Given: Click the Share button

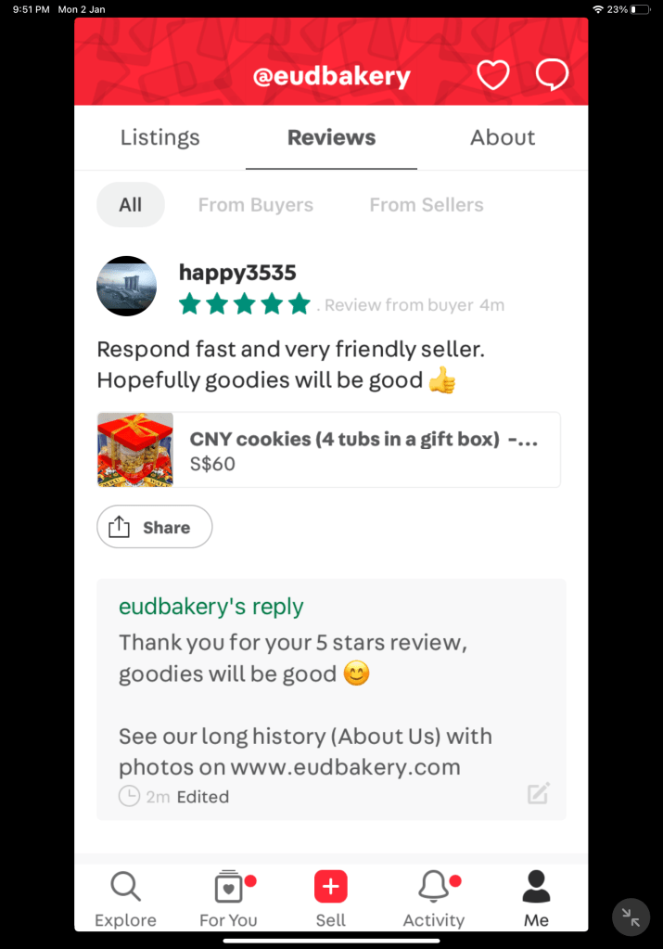Looking at the screenshot, I should [154, 527].
